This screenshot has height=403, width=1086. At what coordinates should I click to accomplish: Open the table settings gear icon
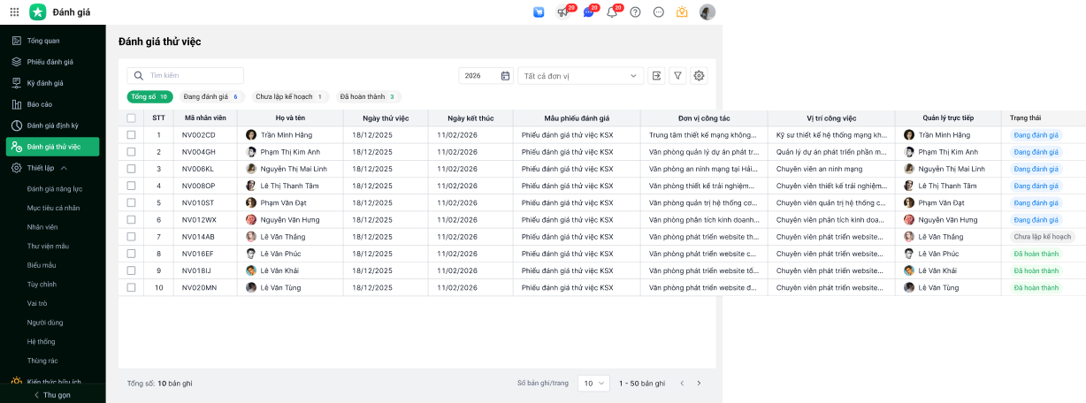(x=699, y=76)
